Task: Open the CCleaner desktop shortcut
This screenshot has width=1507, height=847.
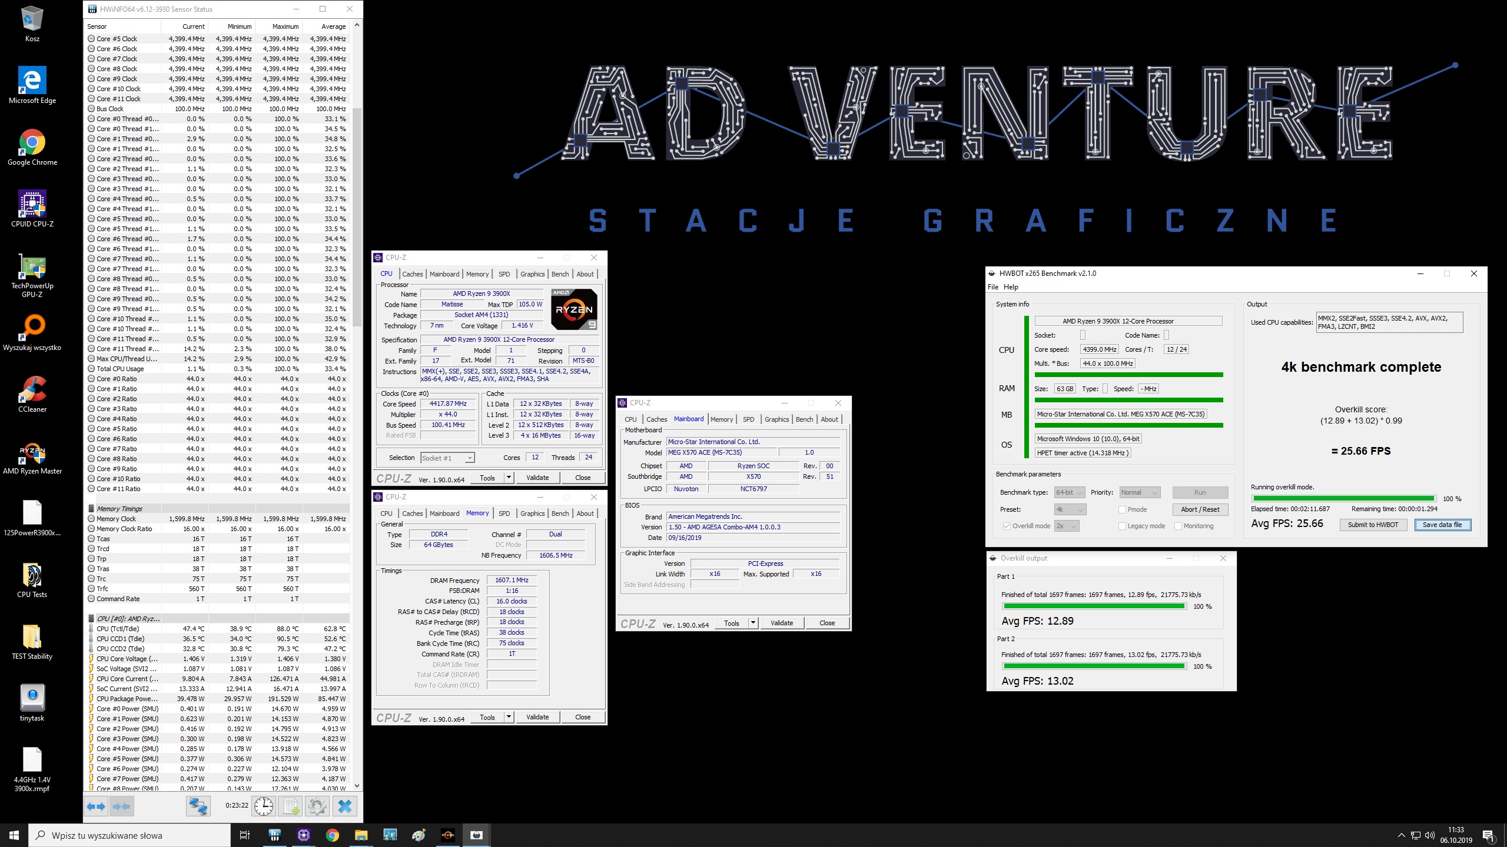Action: coord(32,394)
